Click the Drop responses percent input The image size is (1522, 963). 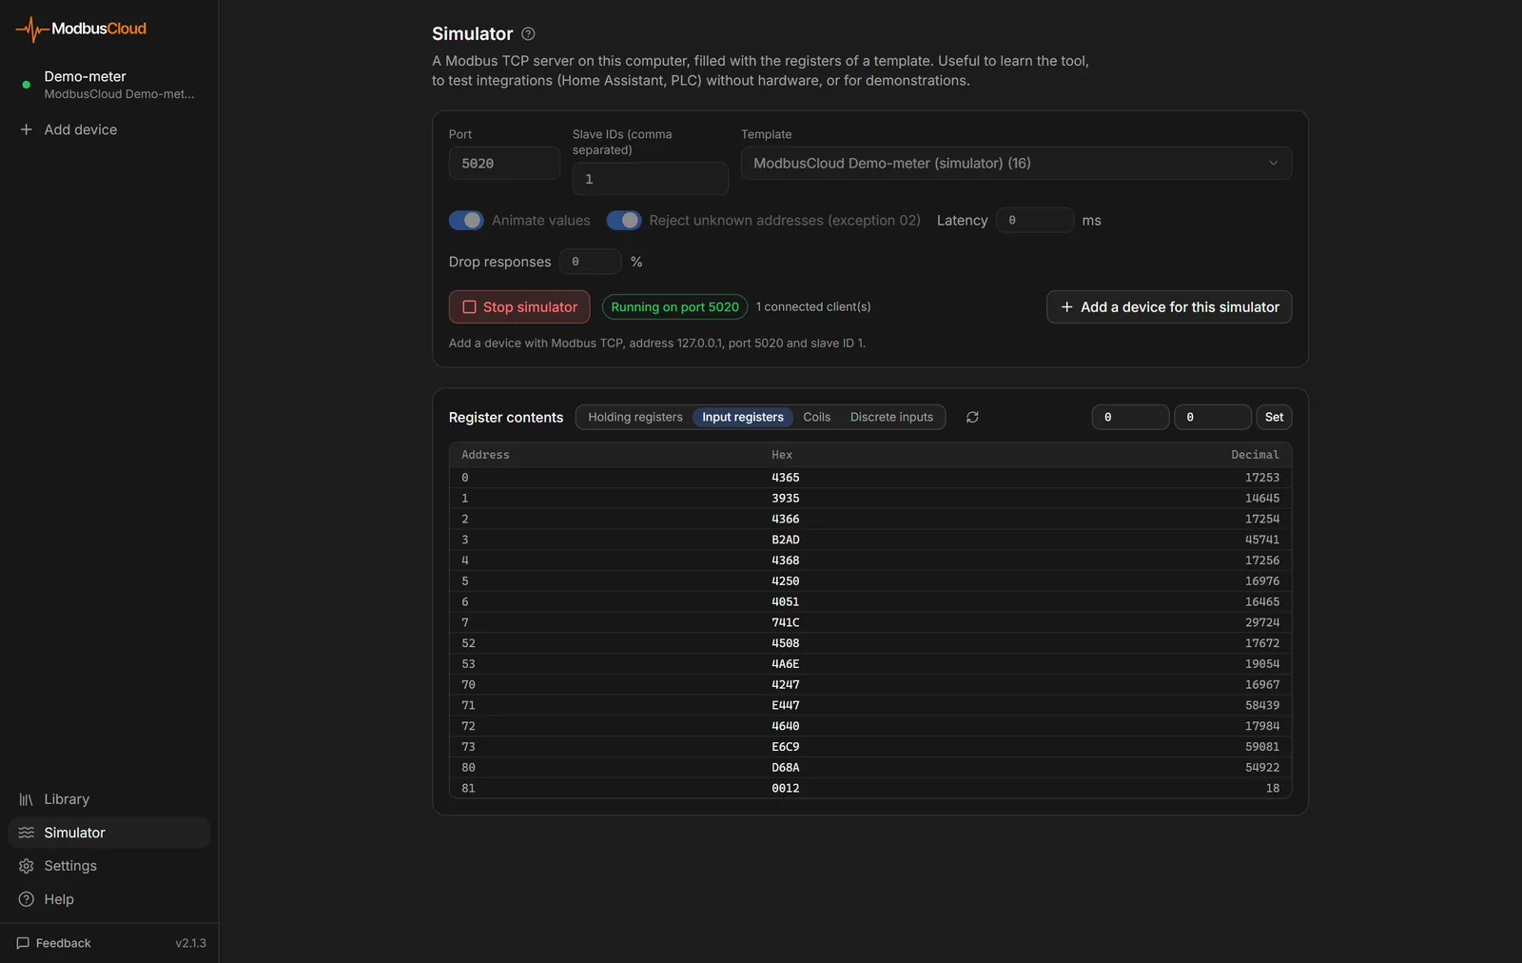click(x=590, y=262)
